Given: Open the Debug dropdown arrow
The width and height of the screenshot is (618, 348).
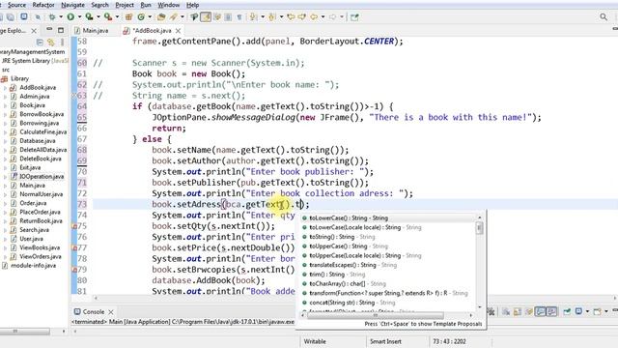Looking at the screenshot, I should 61,17.
